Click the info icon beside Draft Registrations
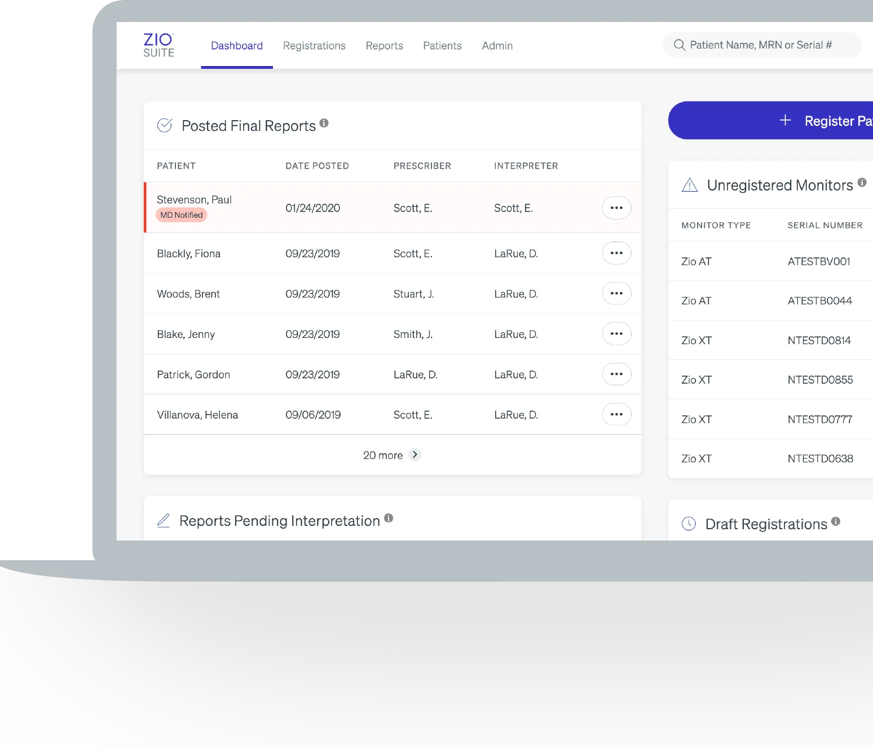The image size is (873, 747). pyautogui.click(x=835, y=521)
